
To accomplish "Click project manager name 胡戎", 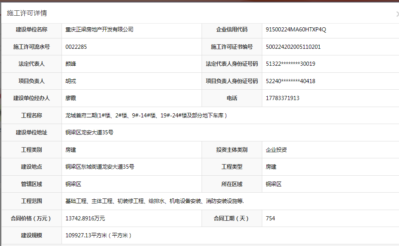I will 71,81.
